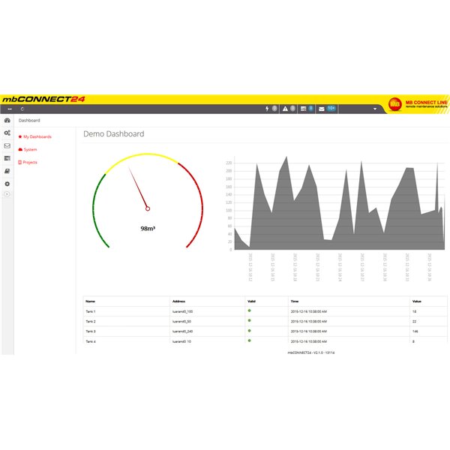Open the dashboard gauge icon in sidebar

[x=7, y=120]
